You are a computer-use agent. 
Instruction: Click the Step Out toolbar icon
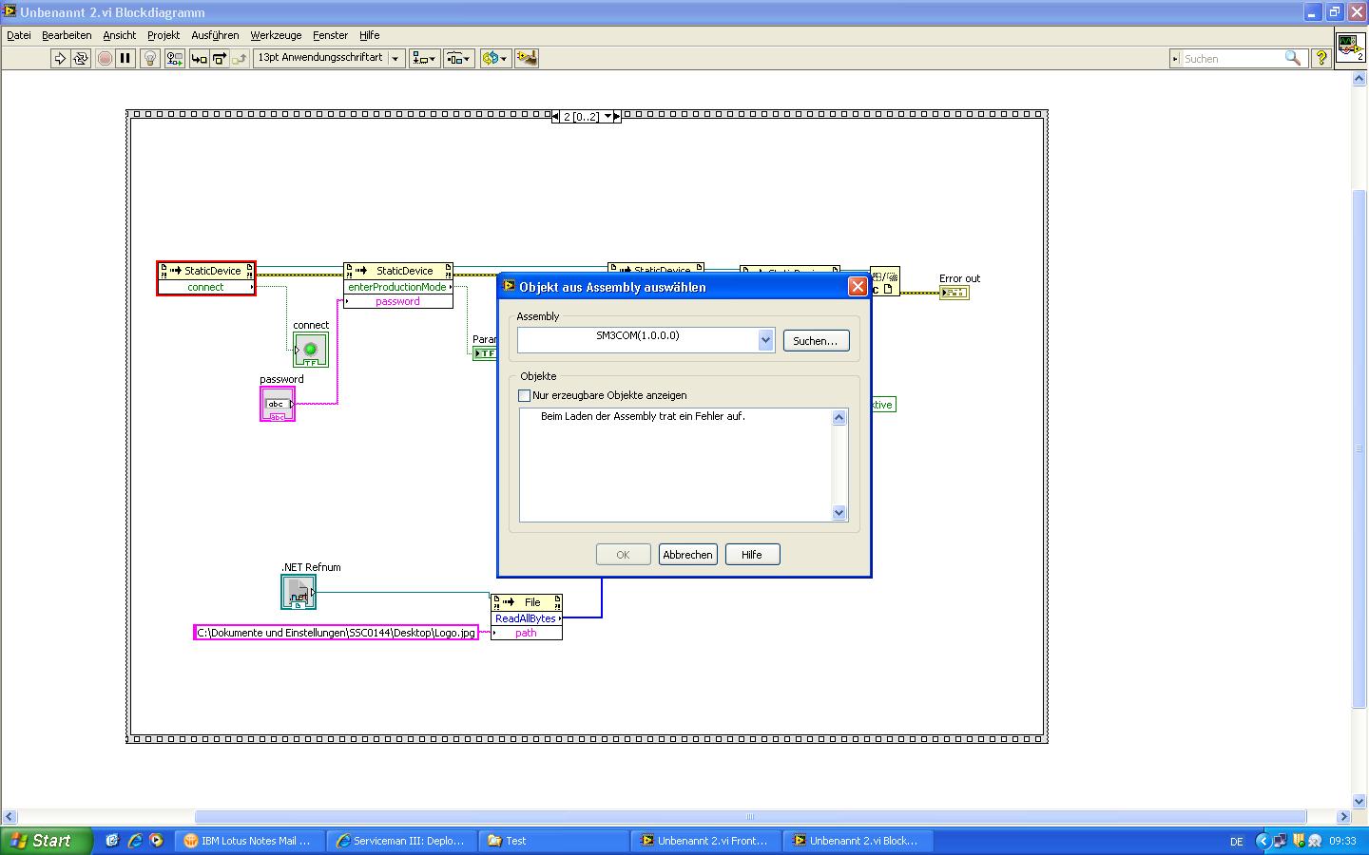coord(239,59)
